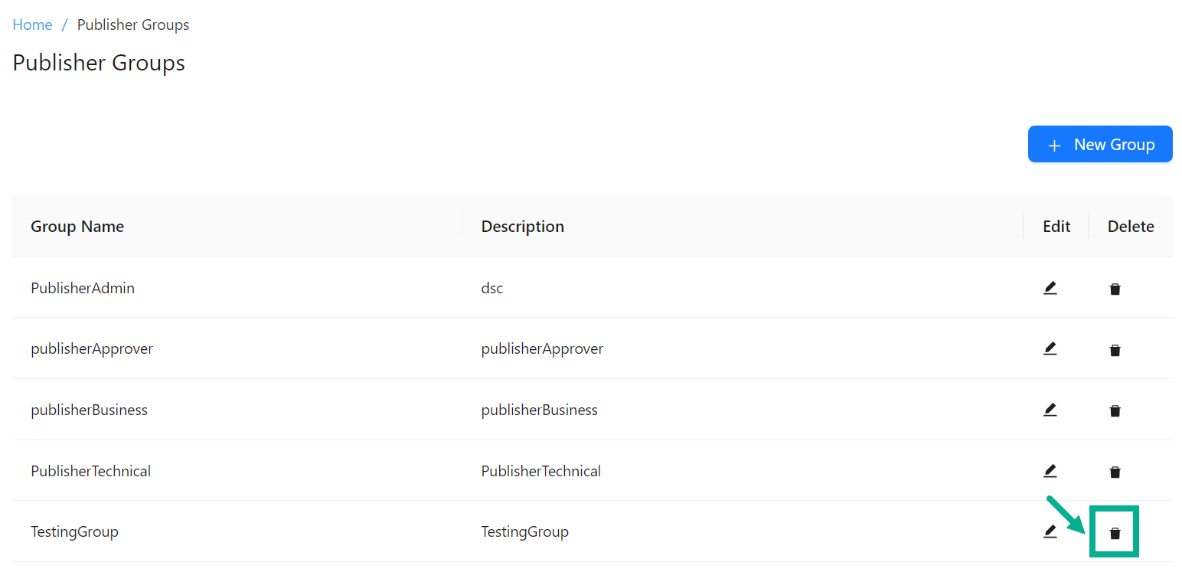Click the edit pencil icon for PublisherAdmin
This screenshot has height=572, width=1182.
pos(1050,288)
